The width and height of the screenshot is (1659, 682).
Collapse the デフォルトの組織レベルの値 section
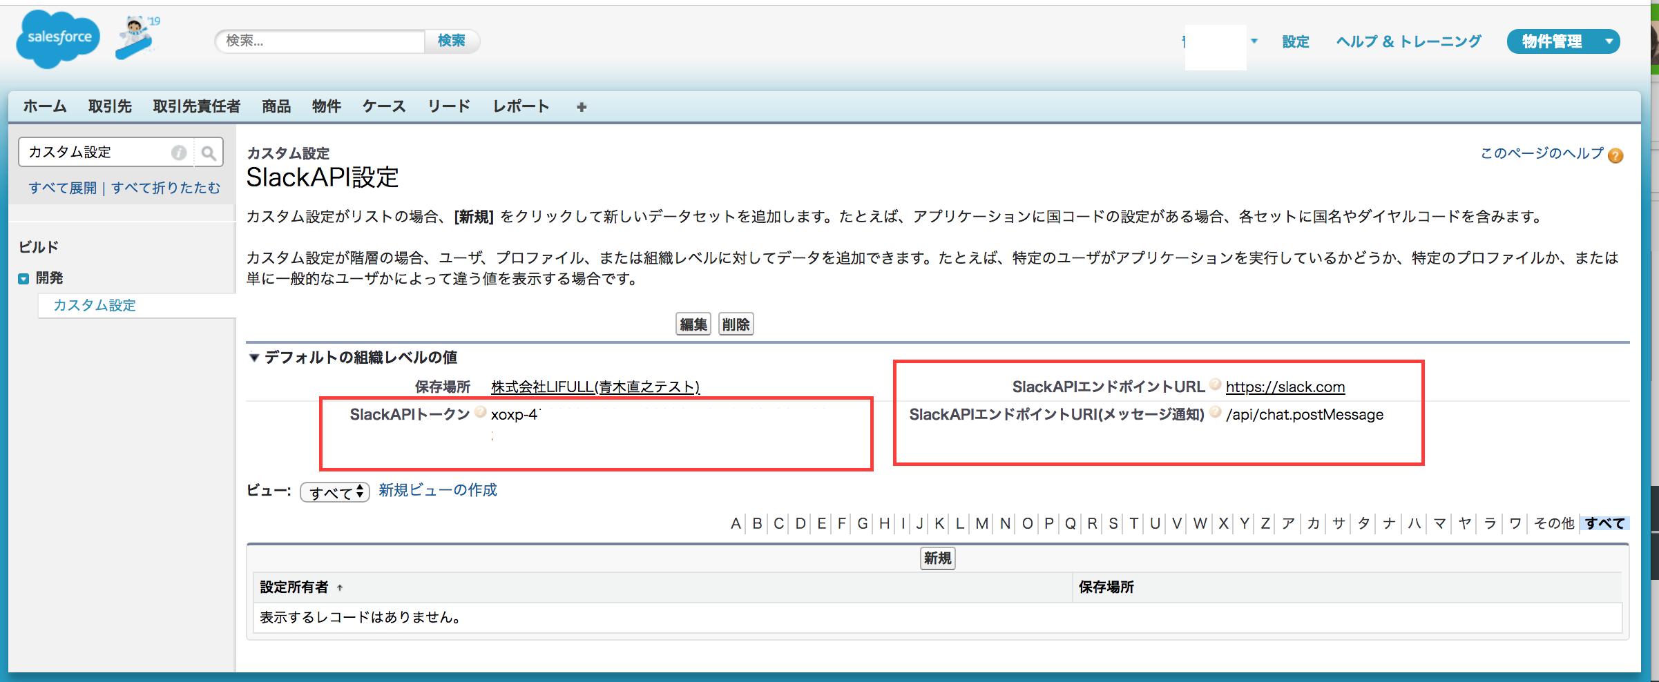(x=254, y=358)
